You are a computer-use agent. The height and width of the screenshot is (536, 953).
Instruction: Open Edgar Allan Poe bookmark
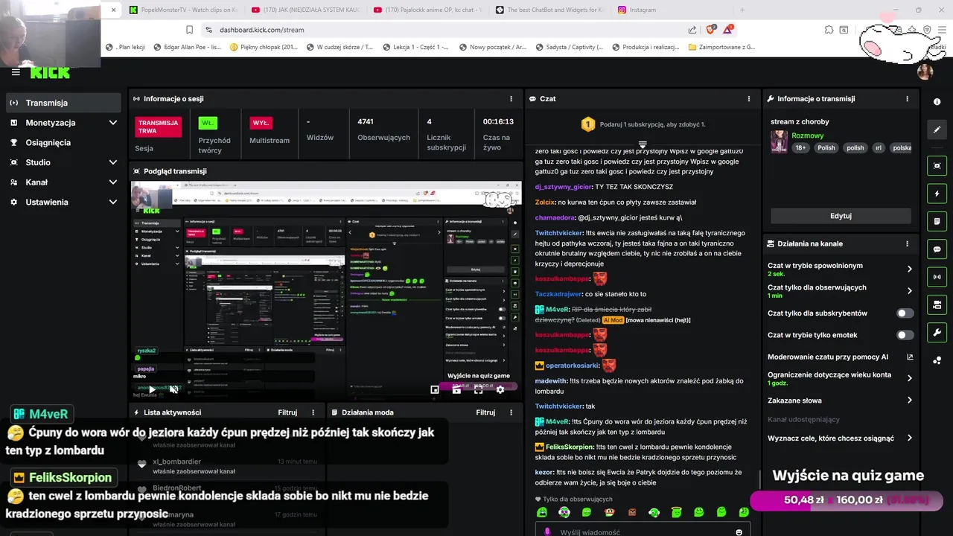188,47
